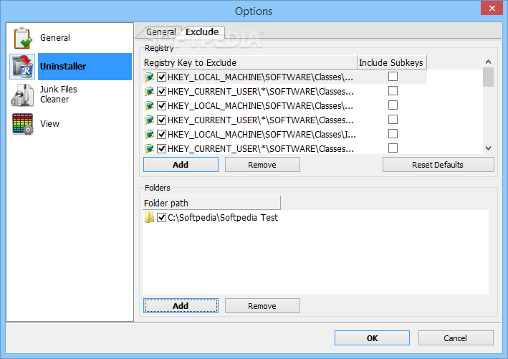
Task: Click the registry icon of the fourth row
Action: pos(149,120)
